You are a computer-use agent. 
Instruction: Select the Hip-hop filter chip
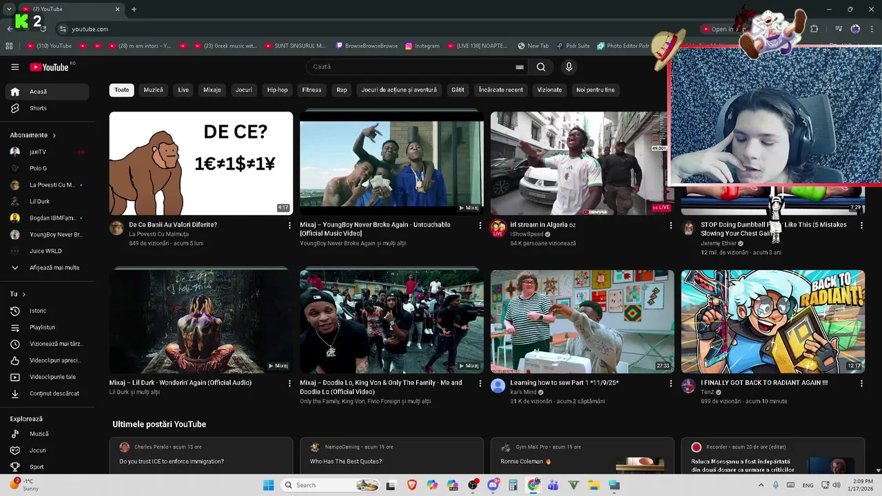pos(278,90)
